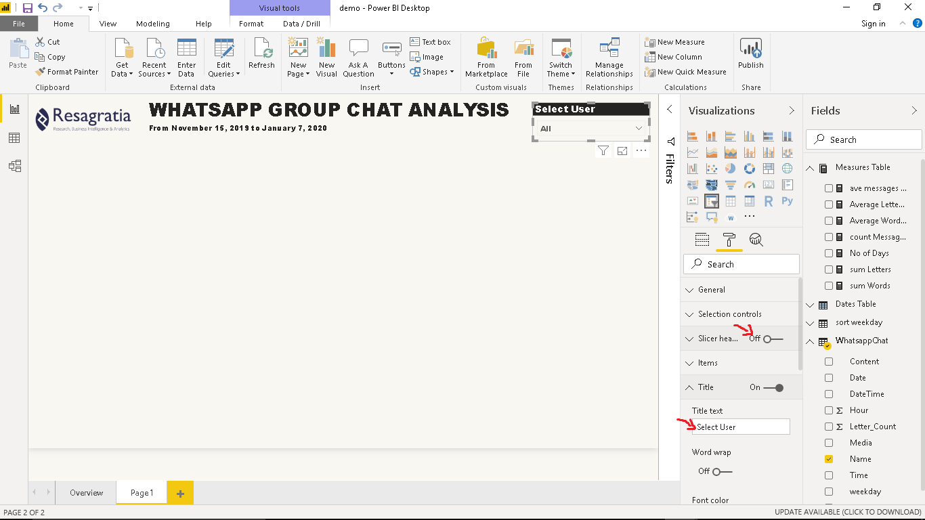The image size is (925, 520).
Task: Check the Date field checkbox
Action: click(x=829, y=378)
